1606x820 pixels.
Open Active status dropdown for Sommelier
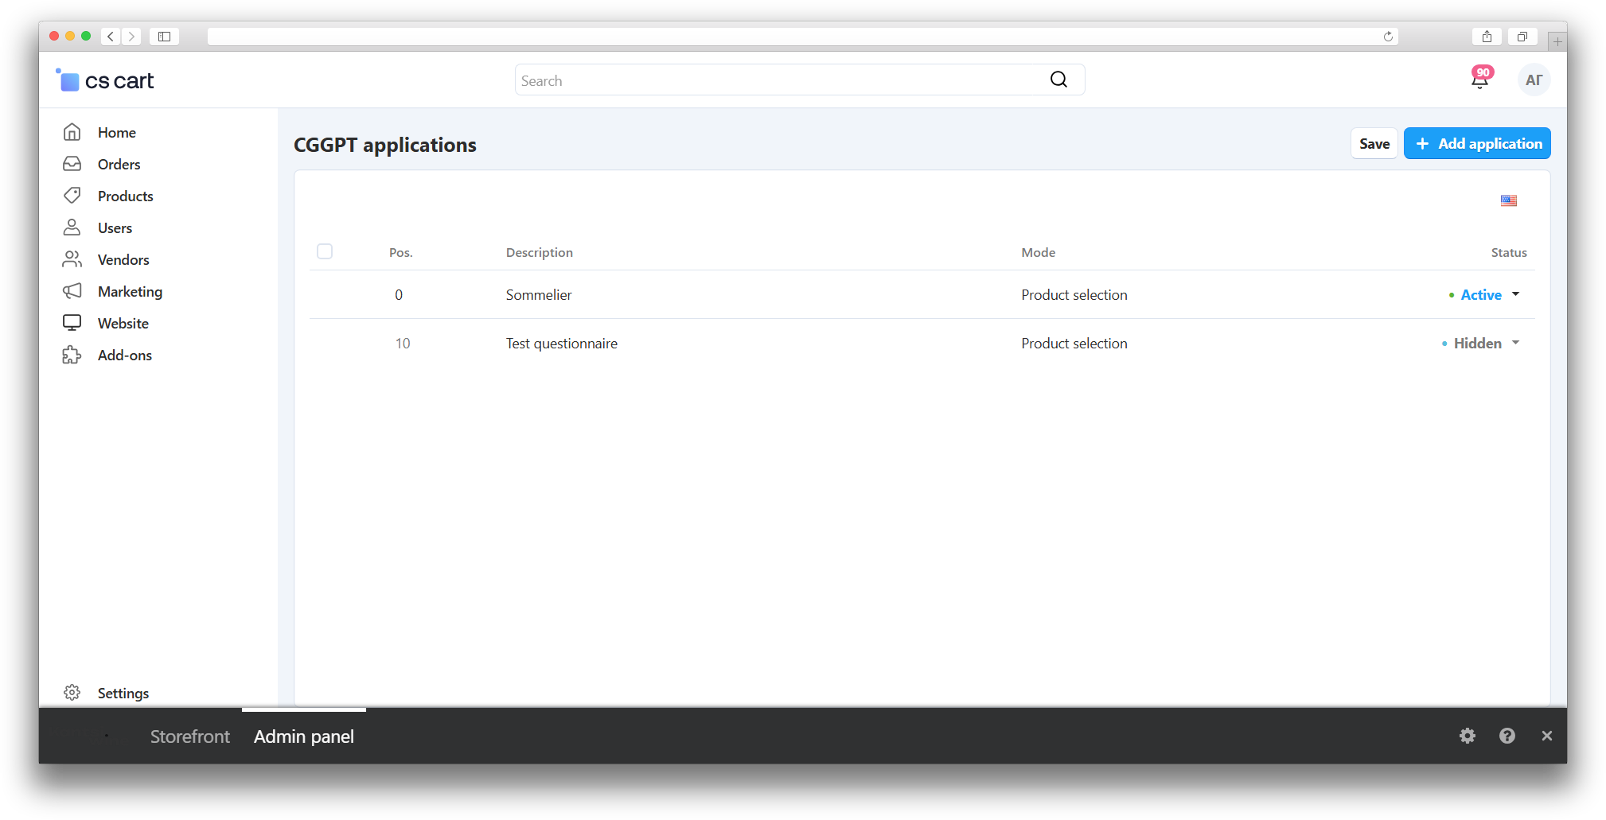point(1484,294)
